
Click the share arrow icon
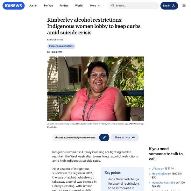(x=133, y=138)
